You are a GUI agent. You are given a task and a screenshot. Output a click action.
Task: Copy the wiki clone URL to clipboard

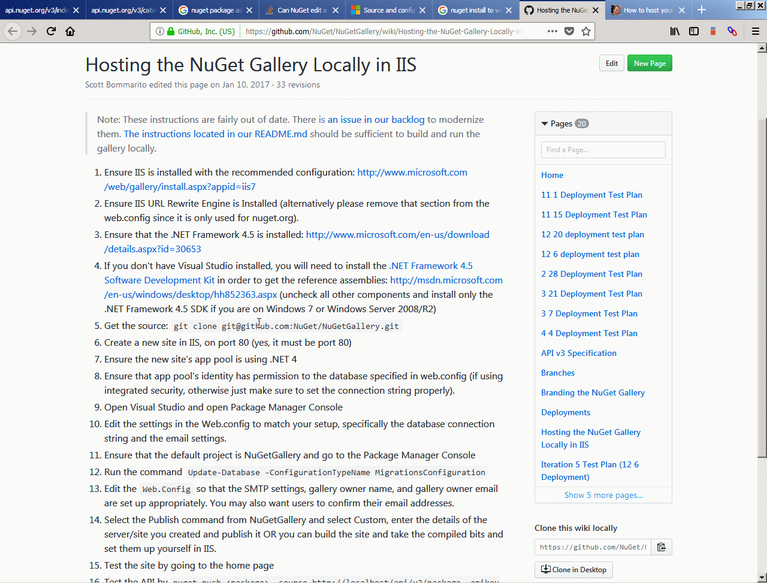(661, 547)
